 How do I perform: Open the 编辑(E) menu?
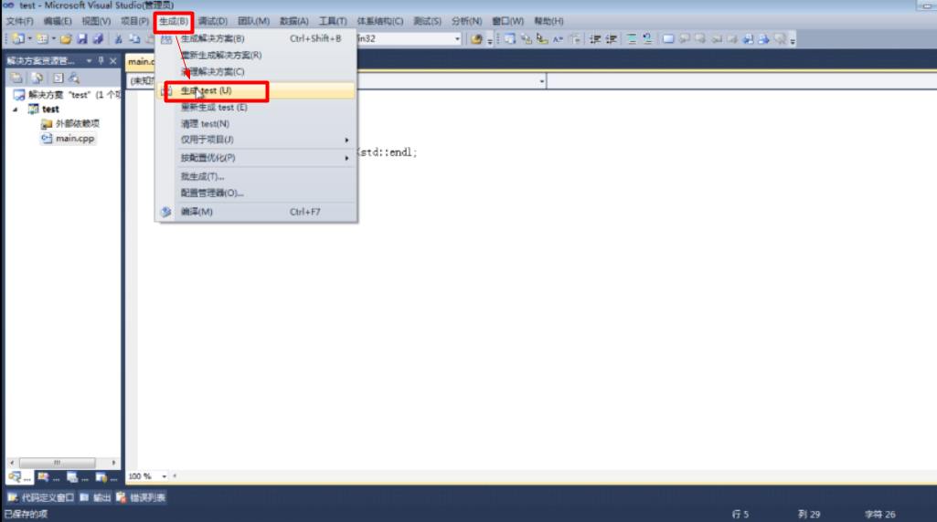click(x=58, y=21)
